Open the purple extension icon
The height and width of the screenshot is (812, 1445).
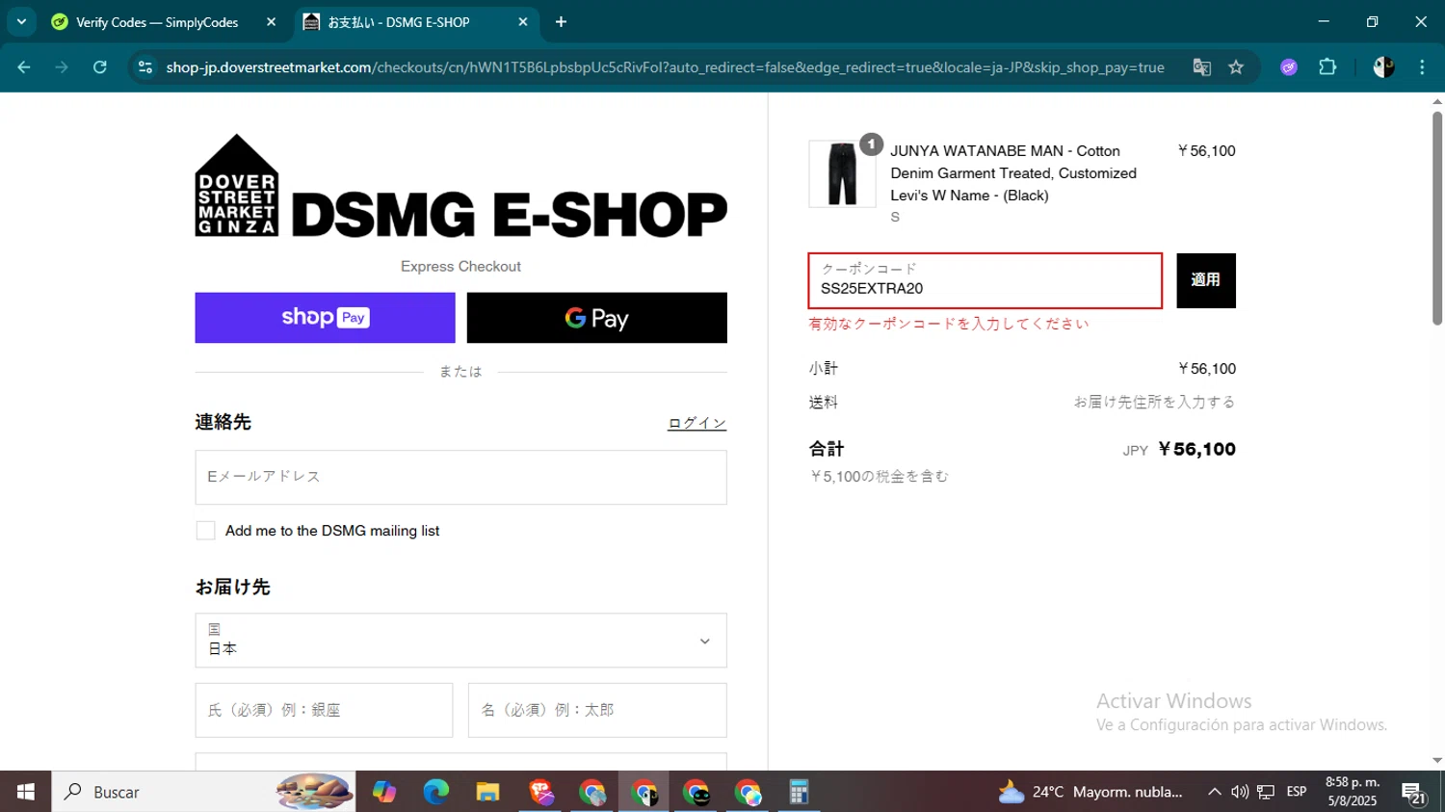point(1289,67)
